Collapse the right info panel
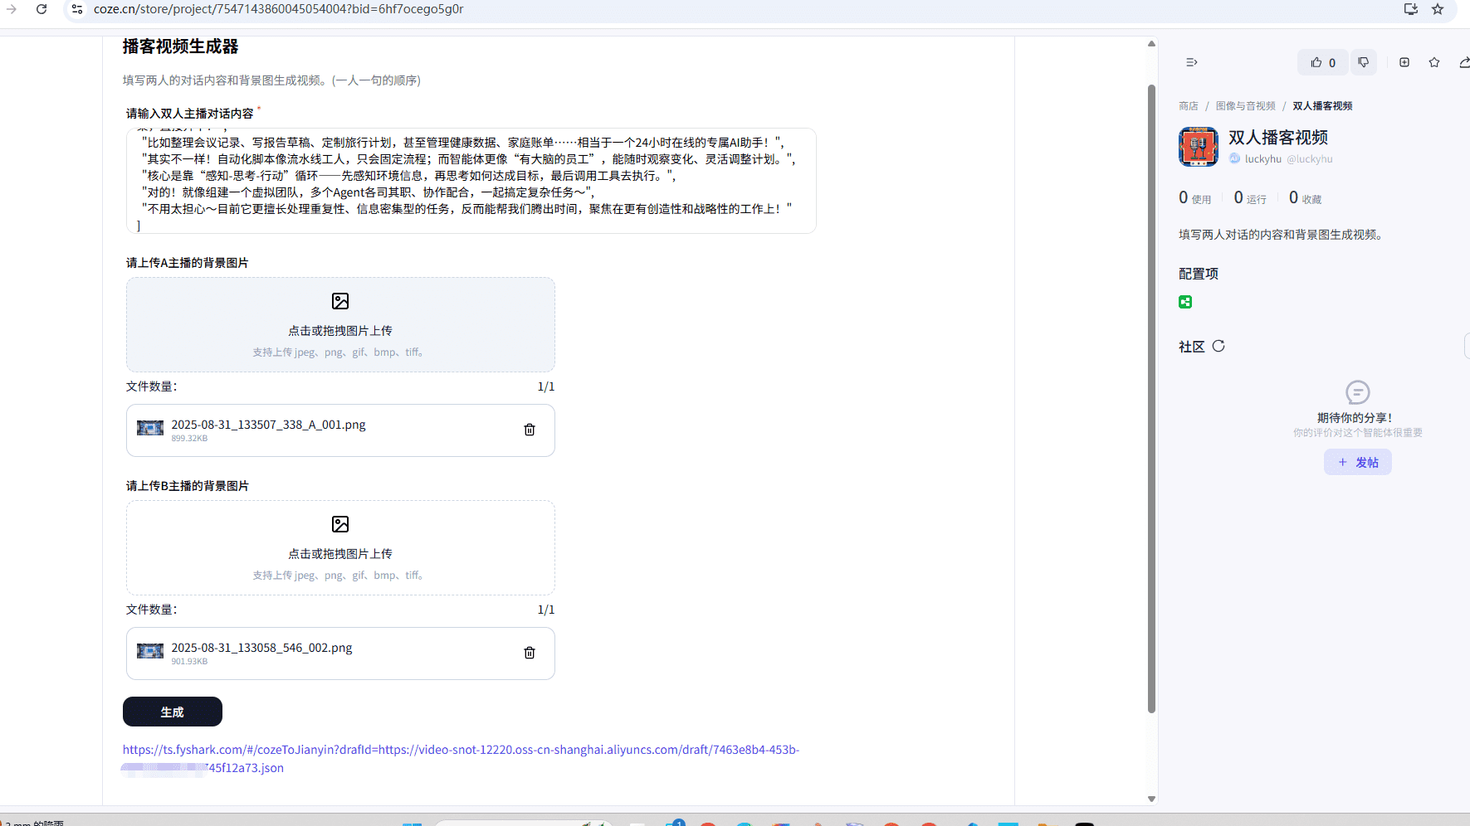The width and height of the screenshot is (1470, 826). click(x=1191, y=62)
